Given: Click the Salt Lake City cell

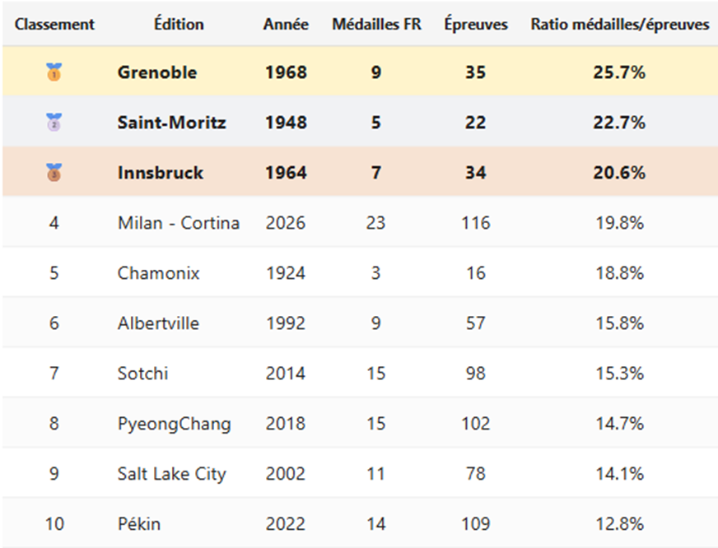Looking at the screenshot, I should click(x=171, y=474).
